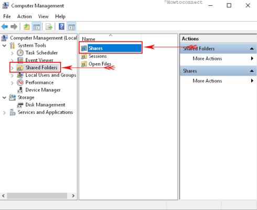Select Event Viewer in the tree
The width and height of the screenshot is (257, 210).
pyautogui.click(x=39, y=60)
